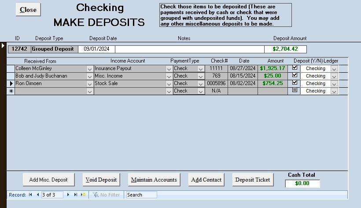Uncheck deposit box for Ron Oimoen's $754.25
Viewport: 361px width, 208px height.
(x=295, y=83)
